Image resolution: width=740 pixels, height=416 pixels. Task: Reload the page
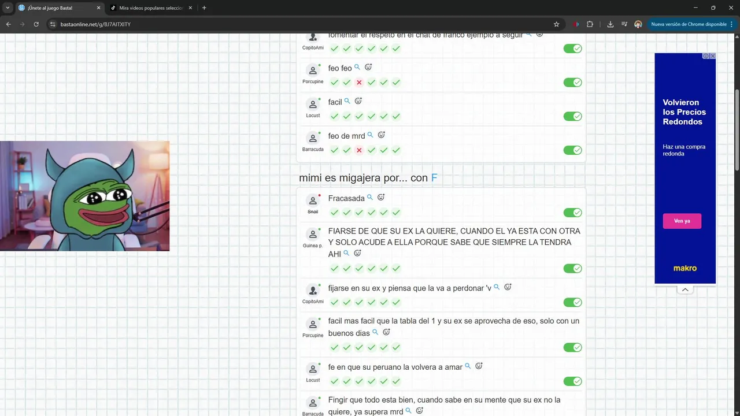coord(36,24)
